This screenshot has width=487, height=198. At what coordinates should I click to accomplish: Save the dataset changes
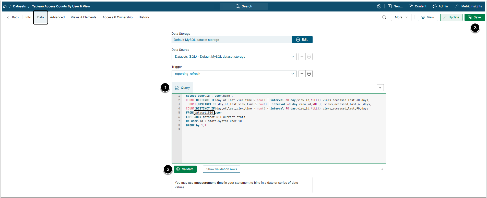474,17
